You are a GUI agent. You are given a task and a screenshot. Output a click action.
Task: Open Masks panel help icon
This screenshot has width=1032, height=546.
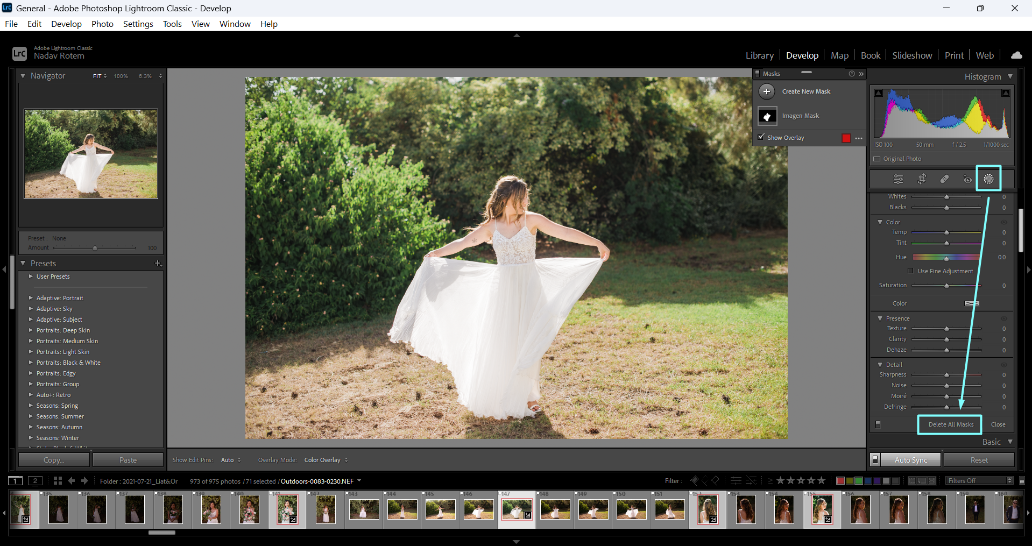852,74
